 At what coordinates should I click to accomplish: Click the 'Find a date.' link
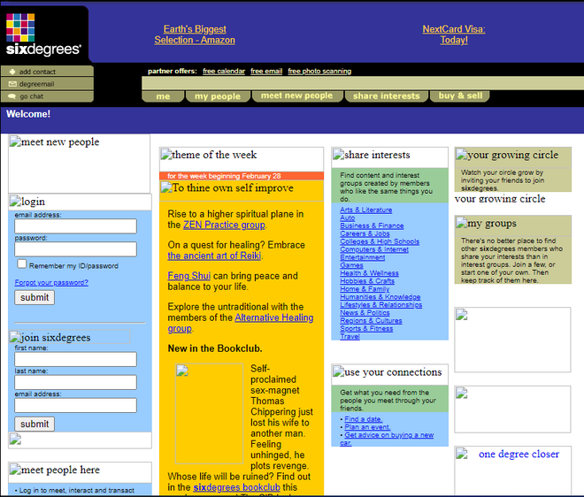click(x=363, y=419)
